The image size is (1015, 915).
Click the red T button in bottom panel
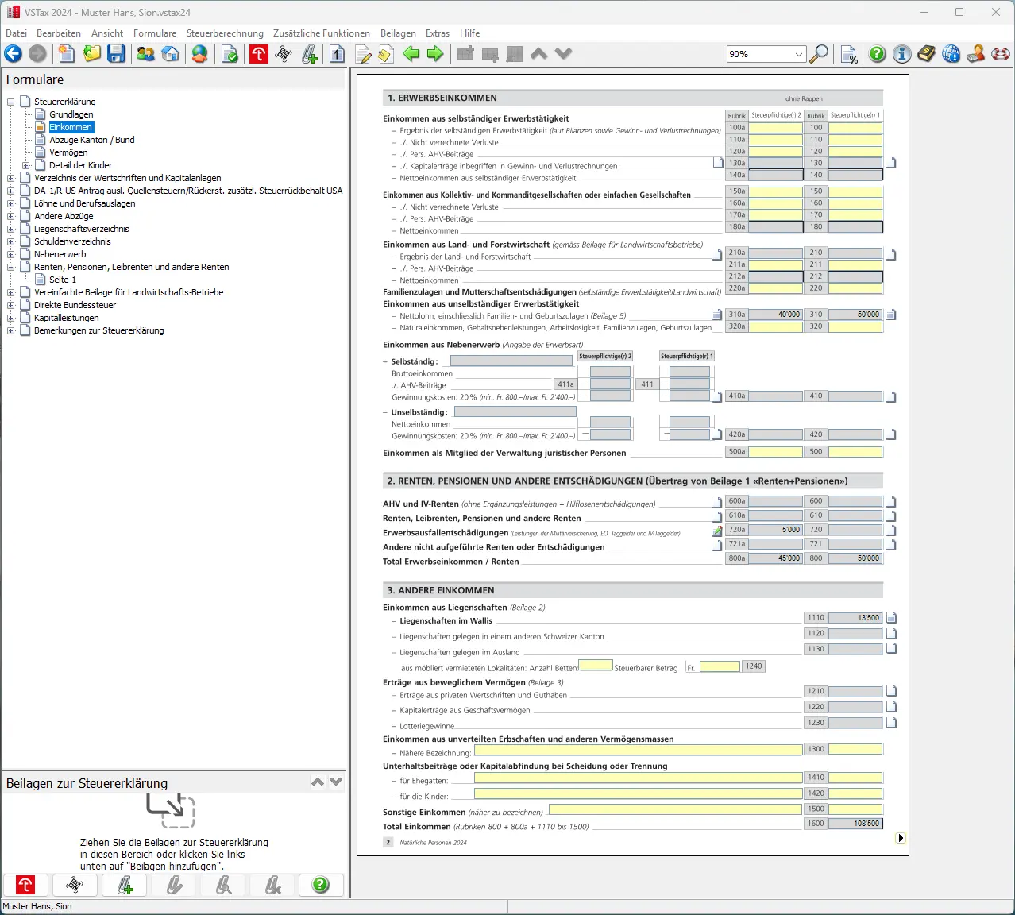[25, 885]
